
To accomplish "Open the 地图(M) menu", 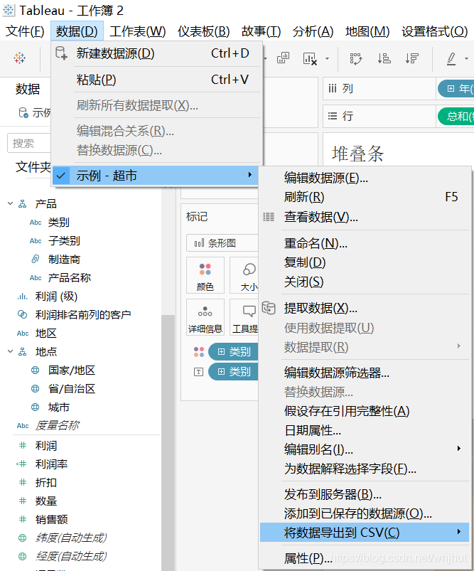I will [x=367, y=31].
